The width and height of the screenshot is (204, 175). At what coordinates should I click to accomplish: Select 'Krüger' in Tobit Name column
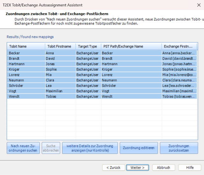(26, 69)
